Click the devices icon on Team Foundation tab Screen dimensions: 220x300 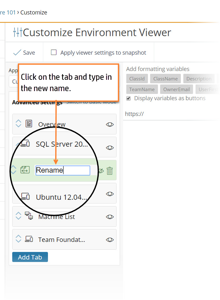[29, 239]
